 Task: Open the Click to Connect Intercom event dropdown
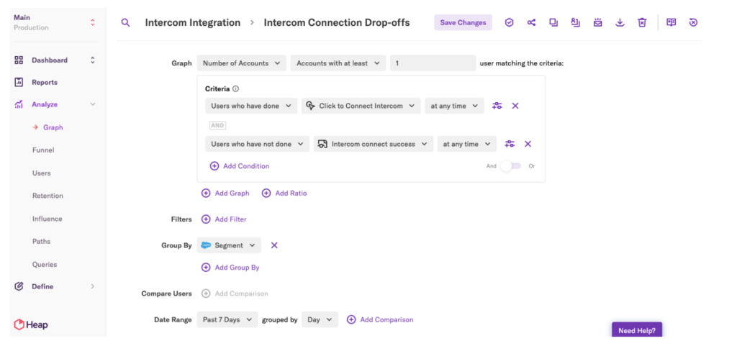[x=361, y=106]
